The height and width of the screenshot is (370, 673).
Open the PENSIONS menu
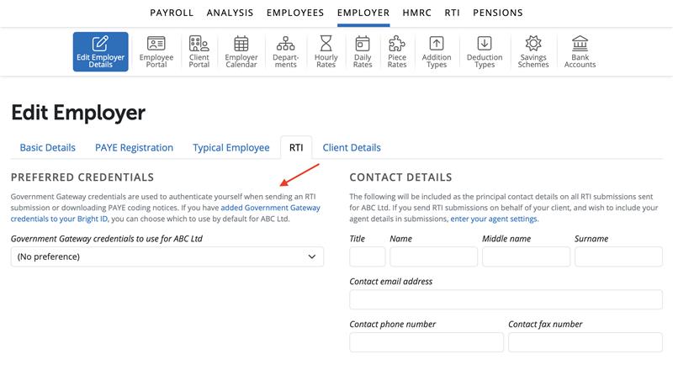(x=498, y=13)
